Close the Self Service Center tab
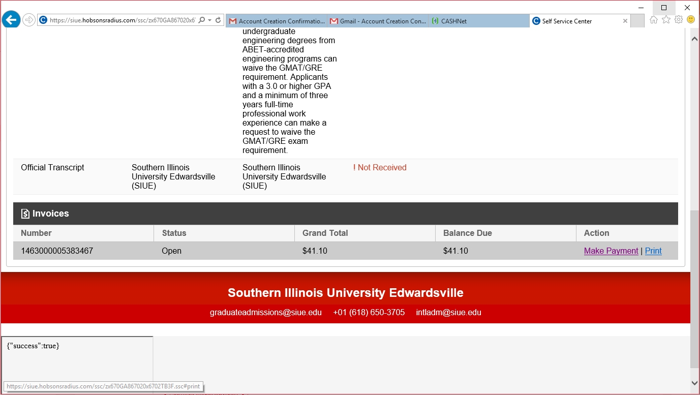Screen dimensions: 700x395 (625, 21)
